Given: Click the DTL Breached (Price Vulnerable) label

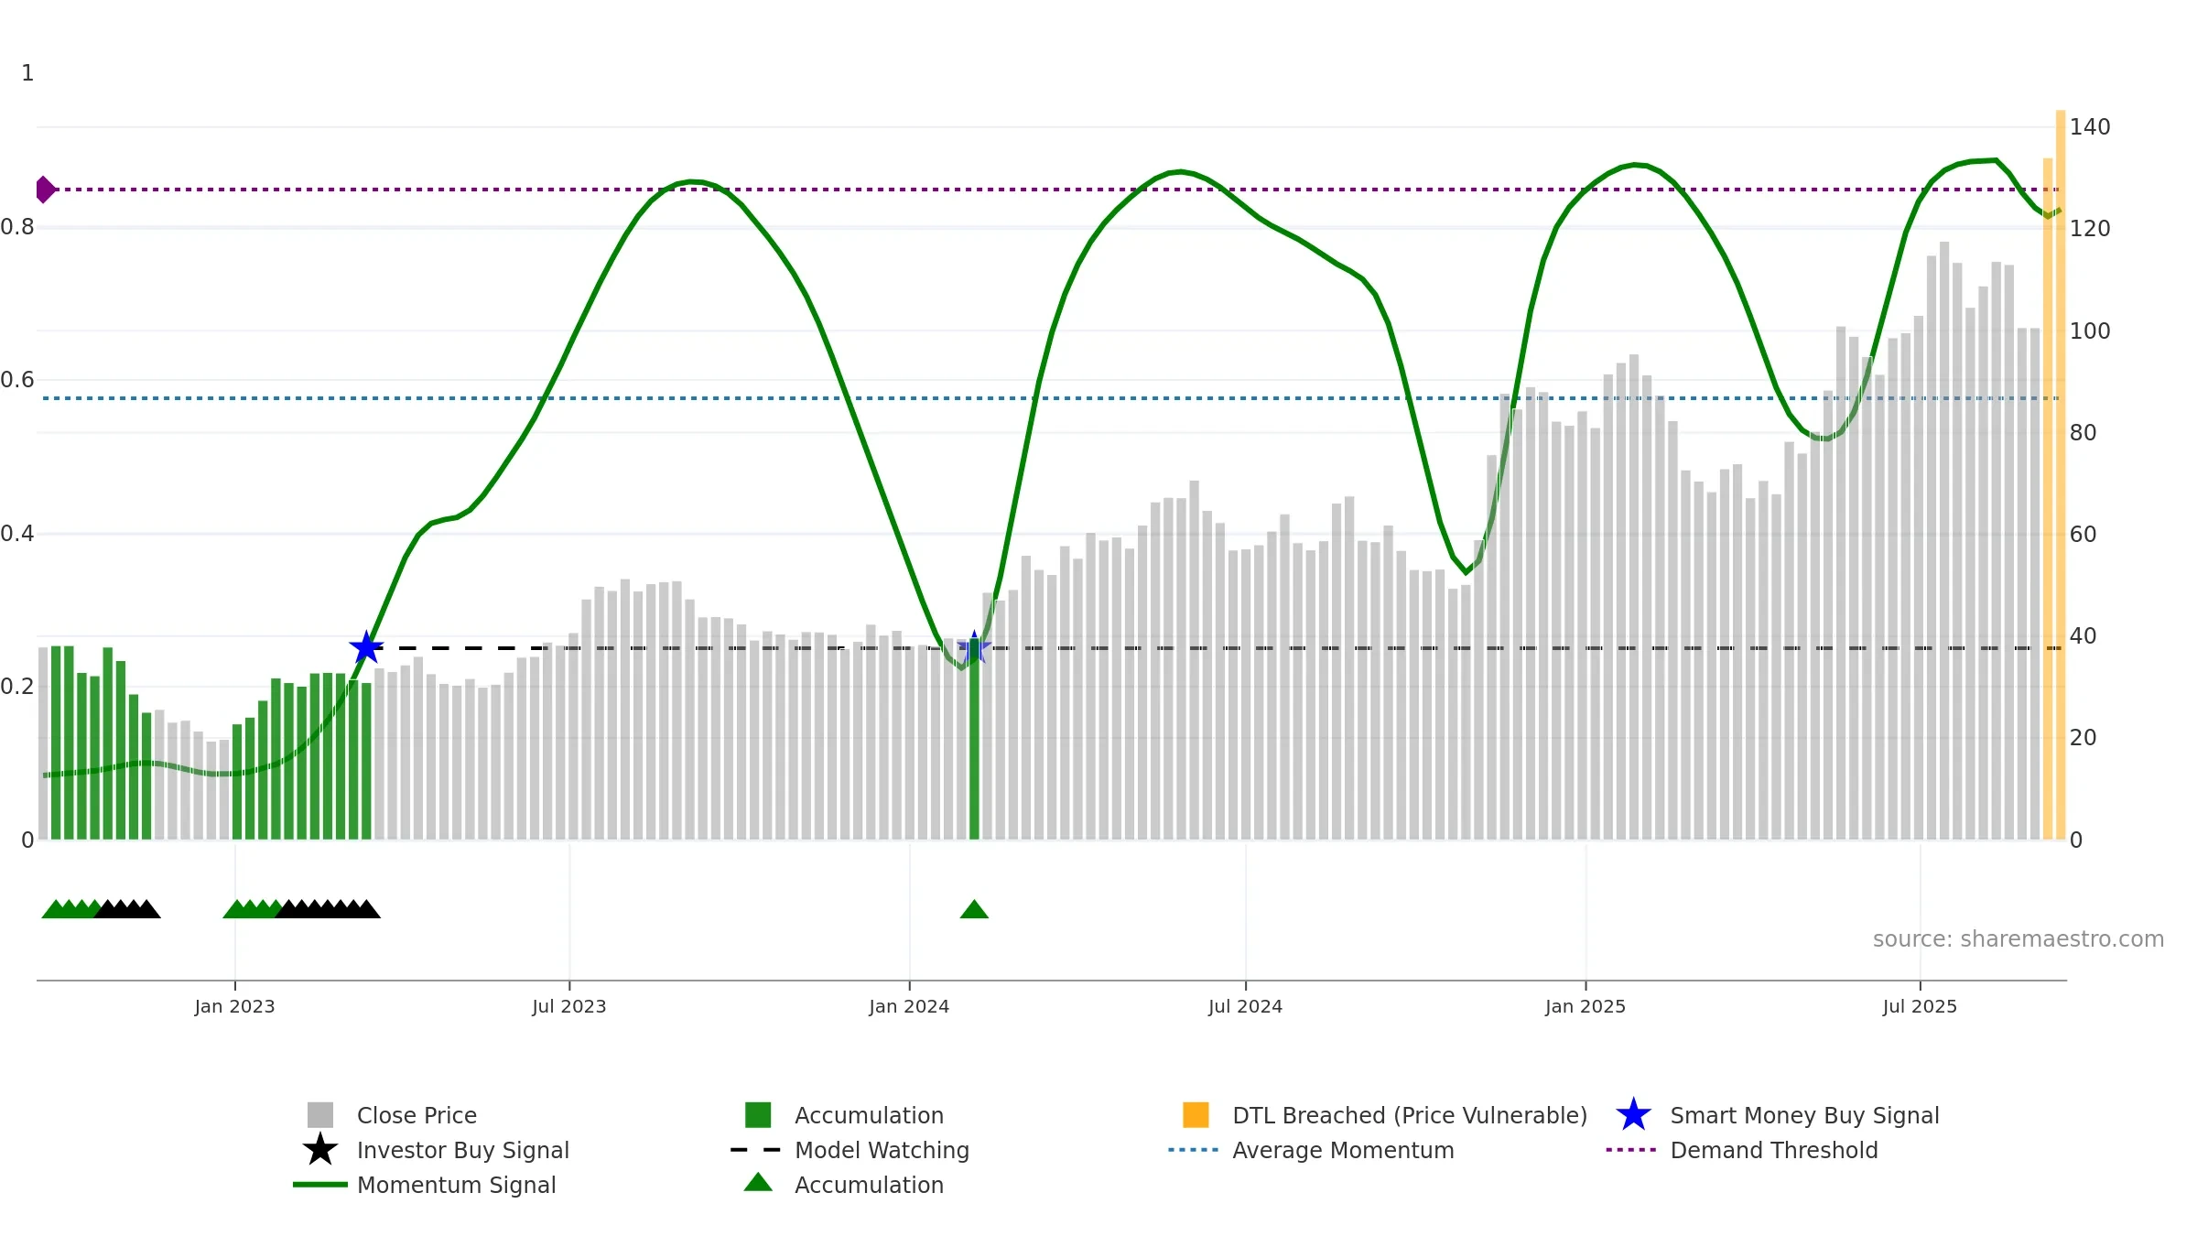Looking at the screenshot, I should point(1410,1115).
